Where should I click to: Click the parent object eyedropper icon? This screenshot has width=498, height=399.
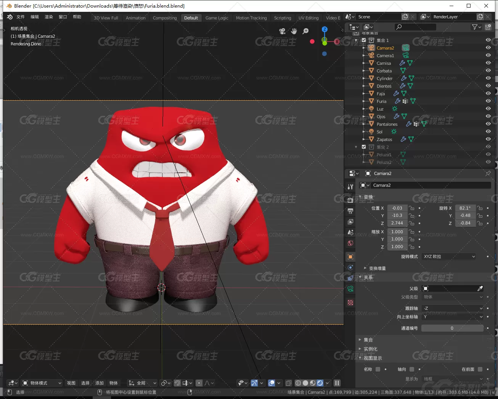coord(480,288)
